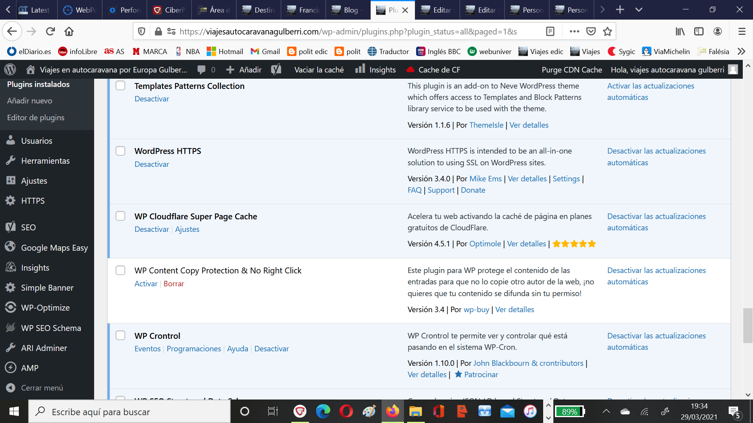Delete WP Content Copy Protection via Borrar
The width and height of the screenshot is (753, 423).
point(174,284)
